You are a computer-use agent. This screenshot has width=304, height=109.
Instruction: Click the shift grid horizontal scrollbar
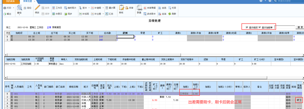[x=94, y=55]
